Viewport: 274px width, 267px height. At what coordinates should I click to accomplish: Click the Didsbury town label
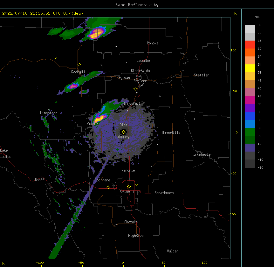pos(122,137)
